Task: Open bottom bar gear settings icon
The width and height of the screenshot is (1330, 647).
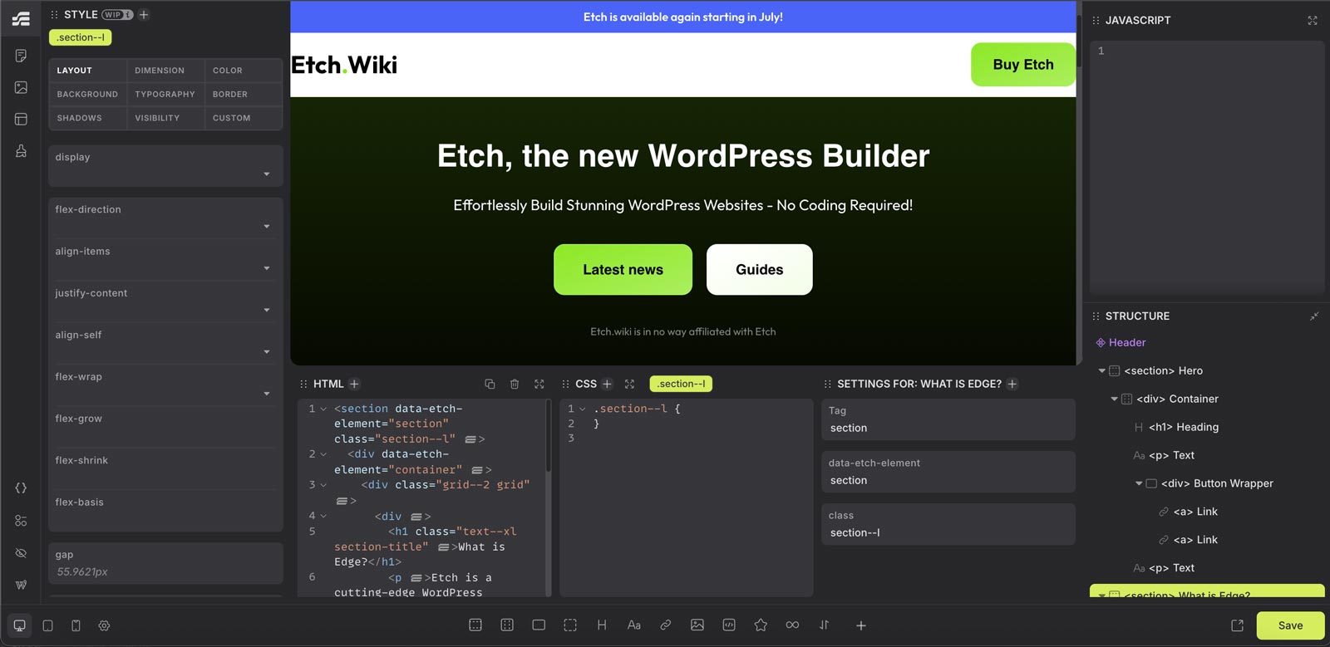Action: (x=104, y=625)
